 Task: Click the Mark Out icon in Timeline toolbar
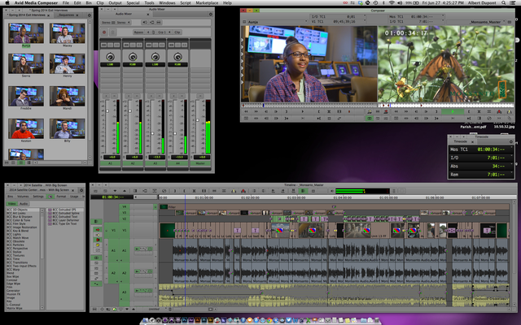(184, 191)
